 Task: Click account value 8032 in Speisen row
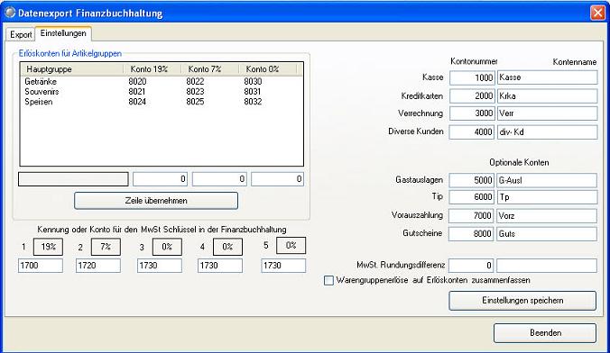253,102
